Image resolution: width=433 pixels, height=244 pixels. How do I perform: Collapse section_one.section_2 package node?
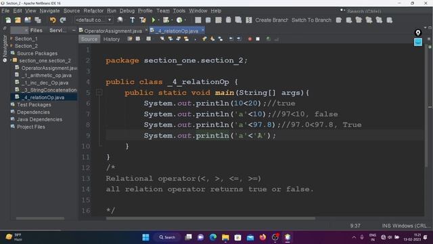[x=11, y=60]
